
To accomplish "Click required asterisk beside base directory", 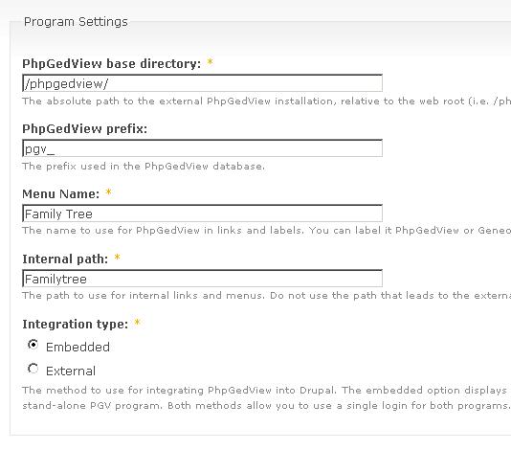I will coord(211,61).
